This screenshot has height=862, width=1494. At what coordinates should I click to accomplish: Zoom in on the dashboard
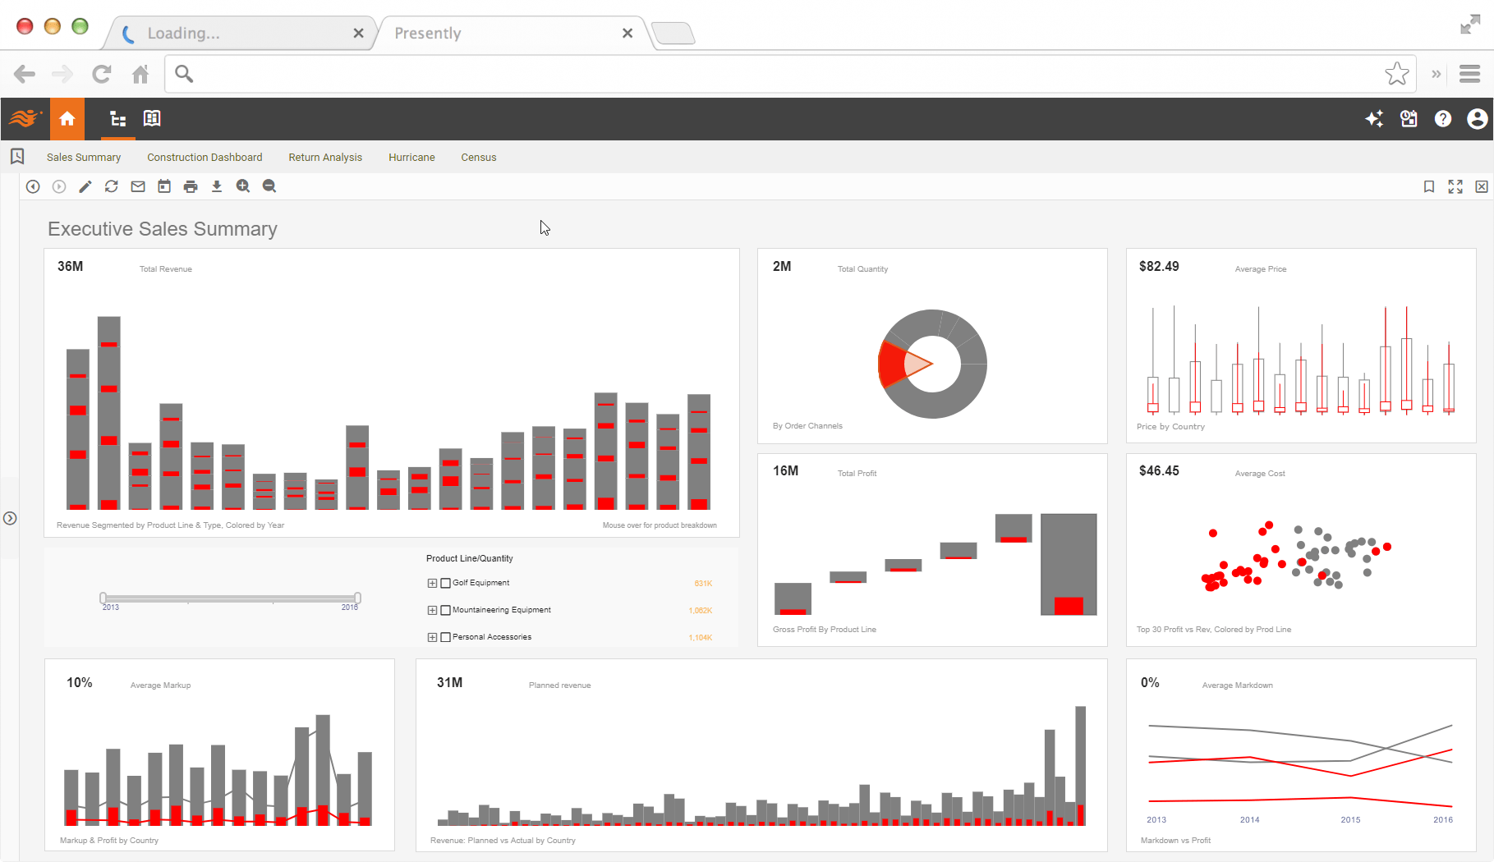[x=243, y=186]
